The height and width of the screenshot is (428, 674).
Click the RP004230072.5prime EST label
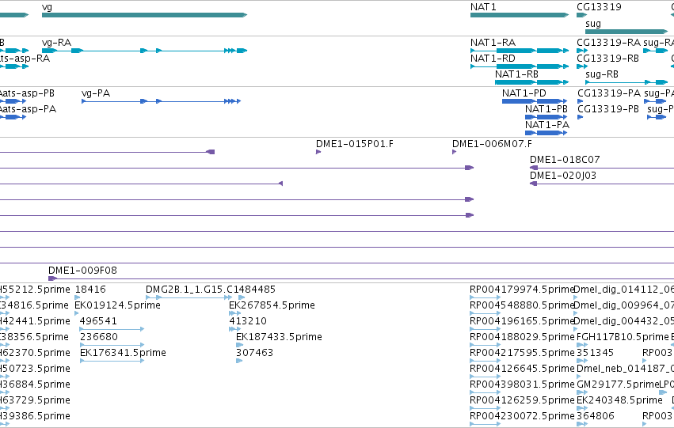pos(522,416)
